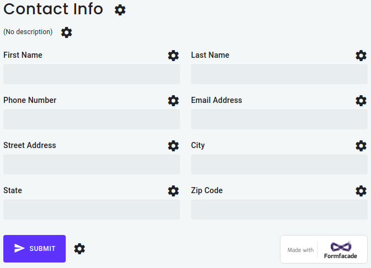
Task: Click the gear beside the form description
Action: (x=67, y=32)
